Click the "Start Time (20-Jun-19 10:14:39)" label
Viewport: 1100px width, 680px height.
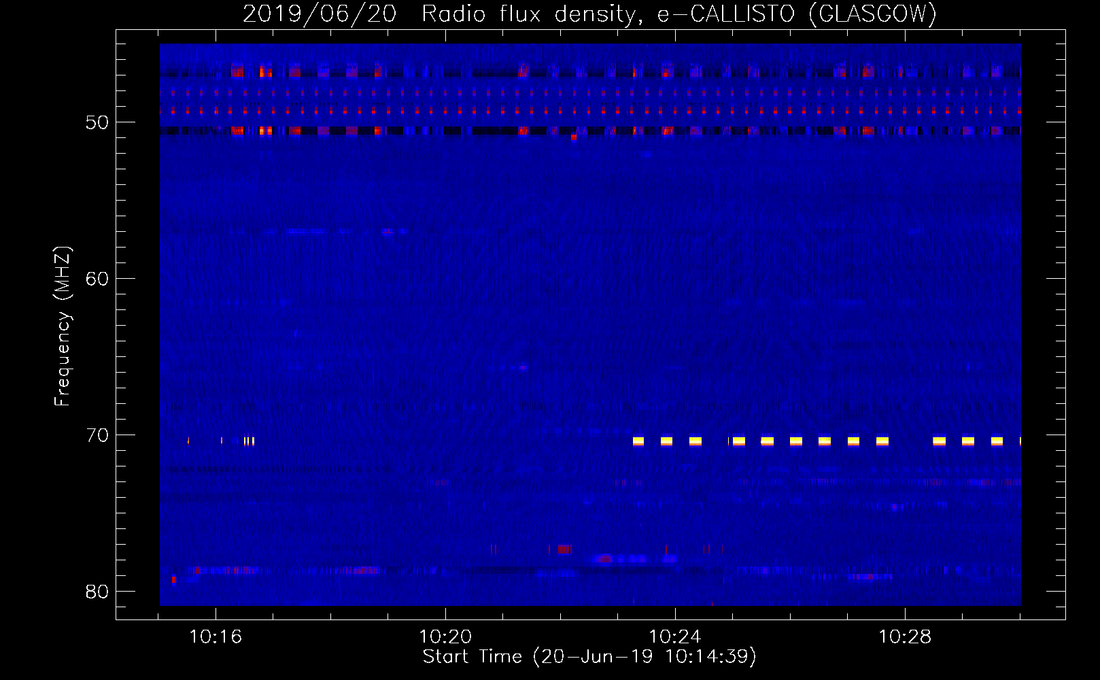click(x=589, y=657)
